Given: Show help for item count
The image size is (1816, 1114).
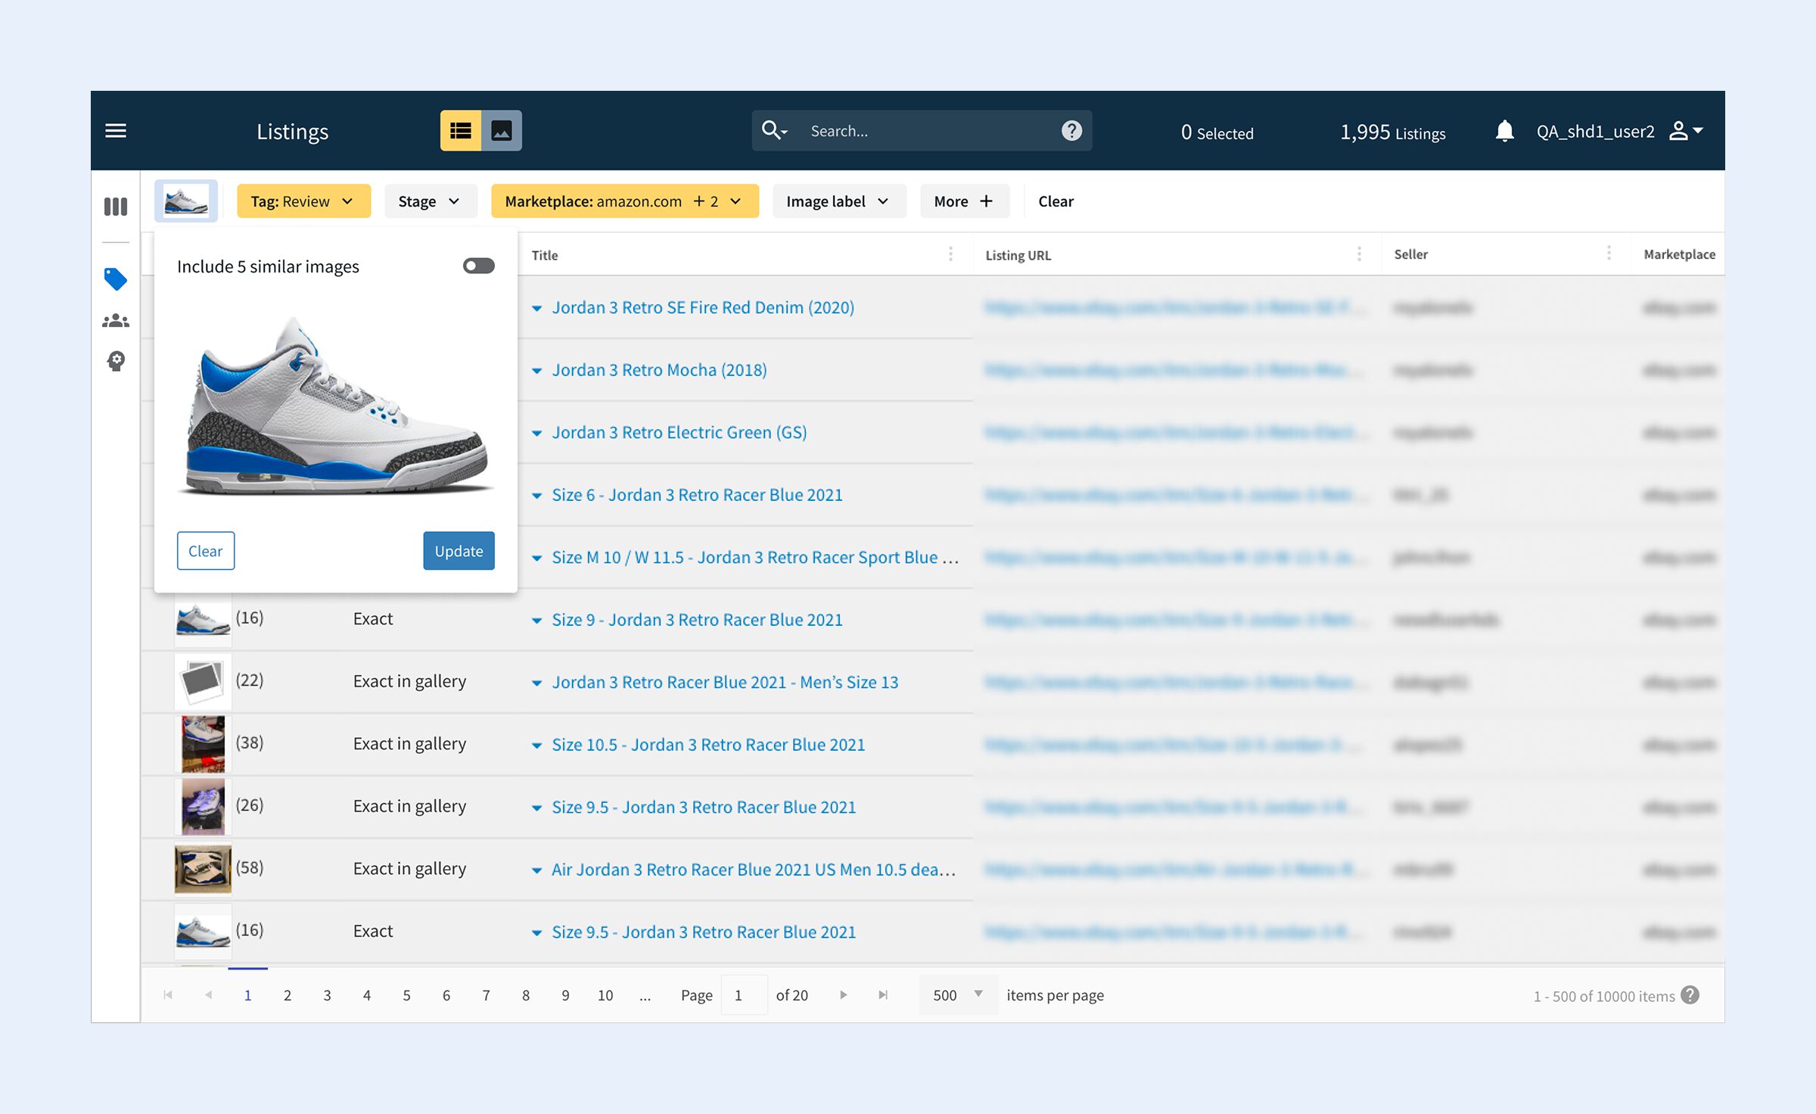Looking at the screenshot, I should [1690, 994].
